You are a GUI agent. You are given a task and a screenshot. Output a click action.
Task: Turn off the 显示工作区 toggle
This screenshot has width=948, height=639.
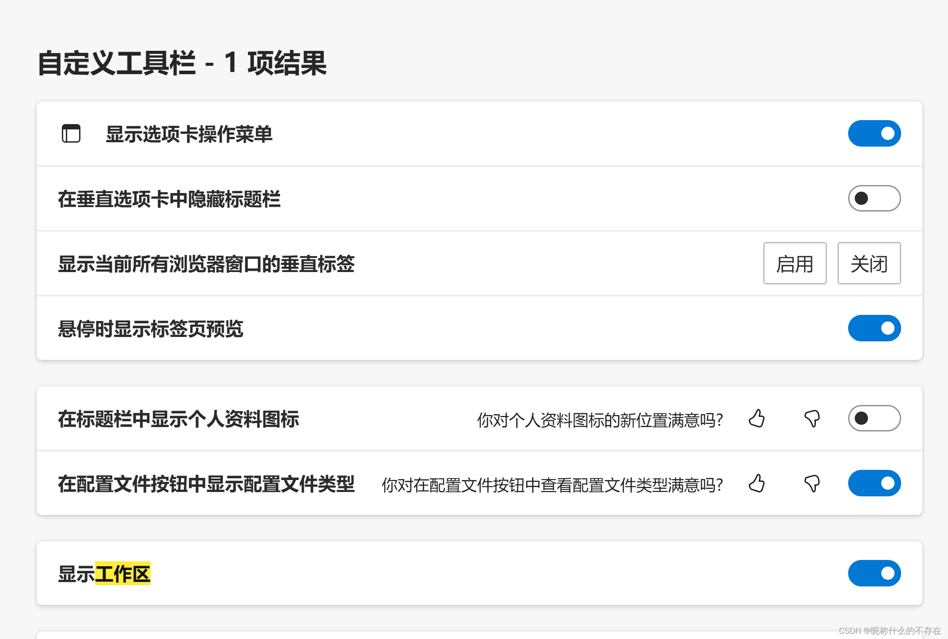click(x=874, y=573)
